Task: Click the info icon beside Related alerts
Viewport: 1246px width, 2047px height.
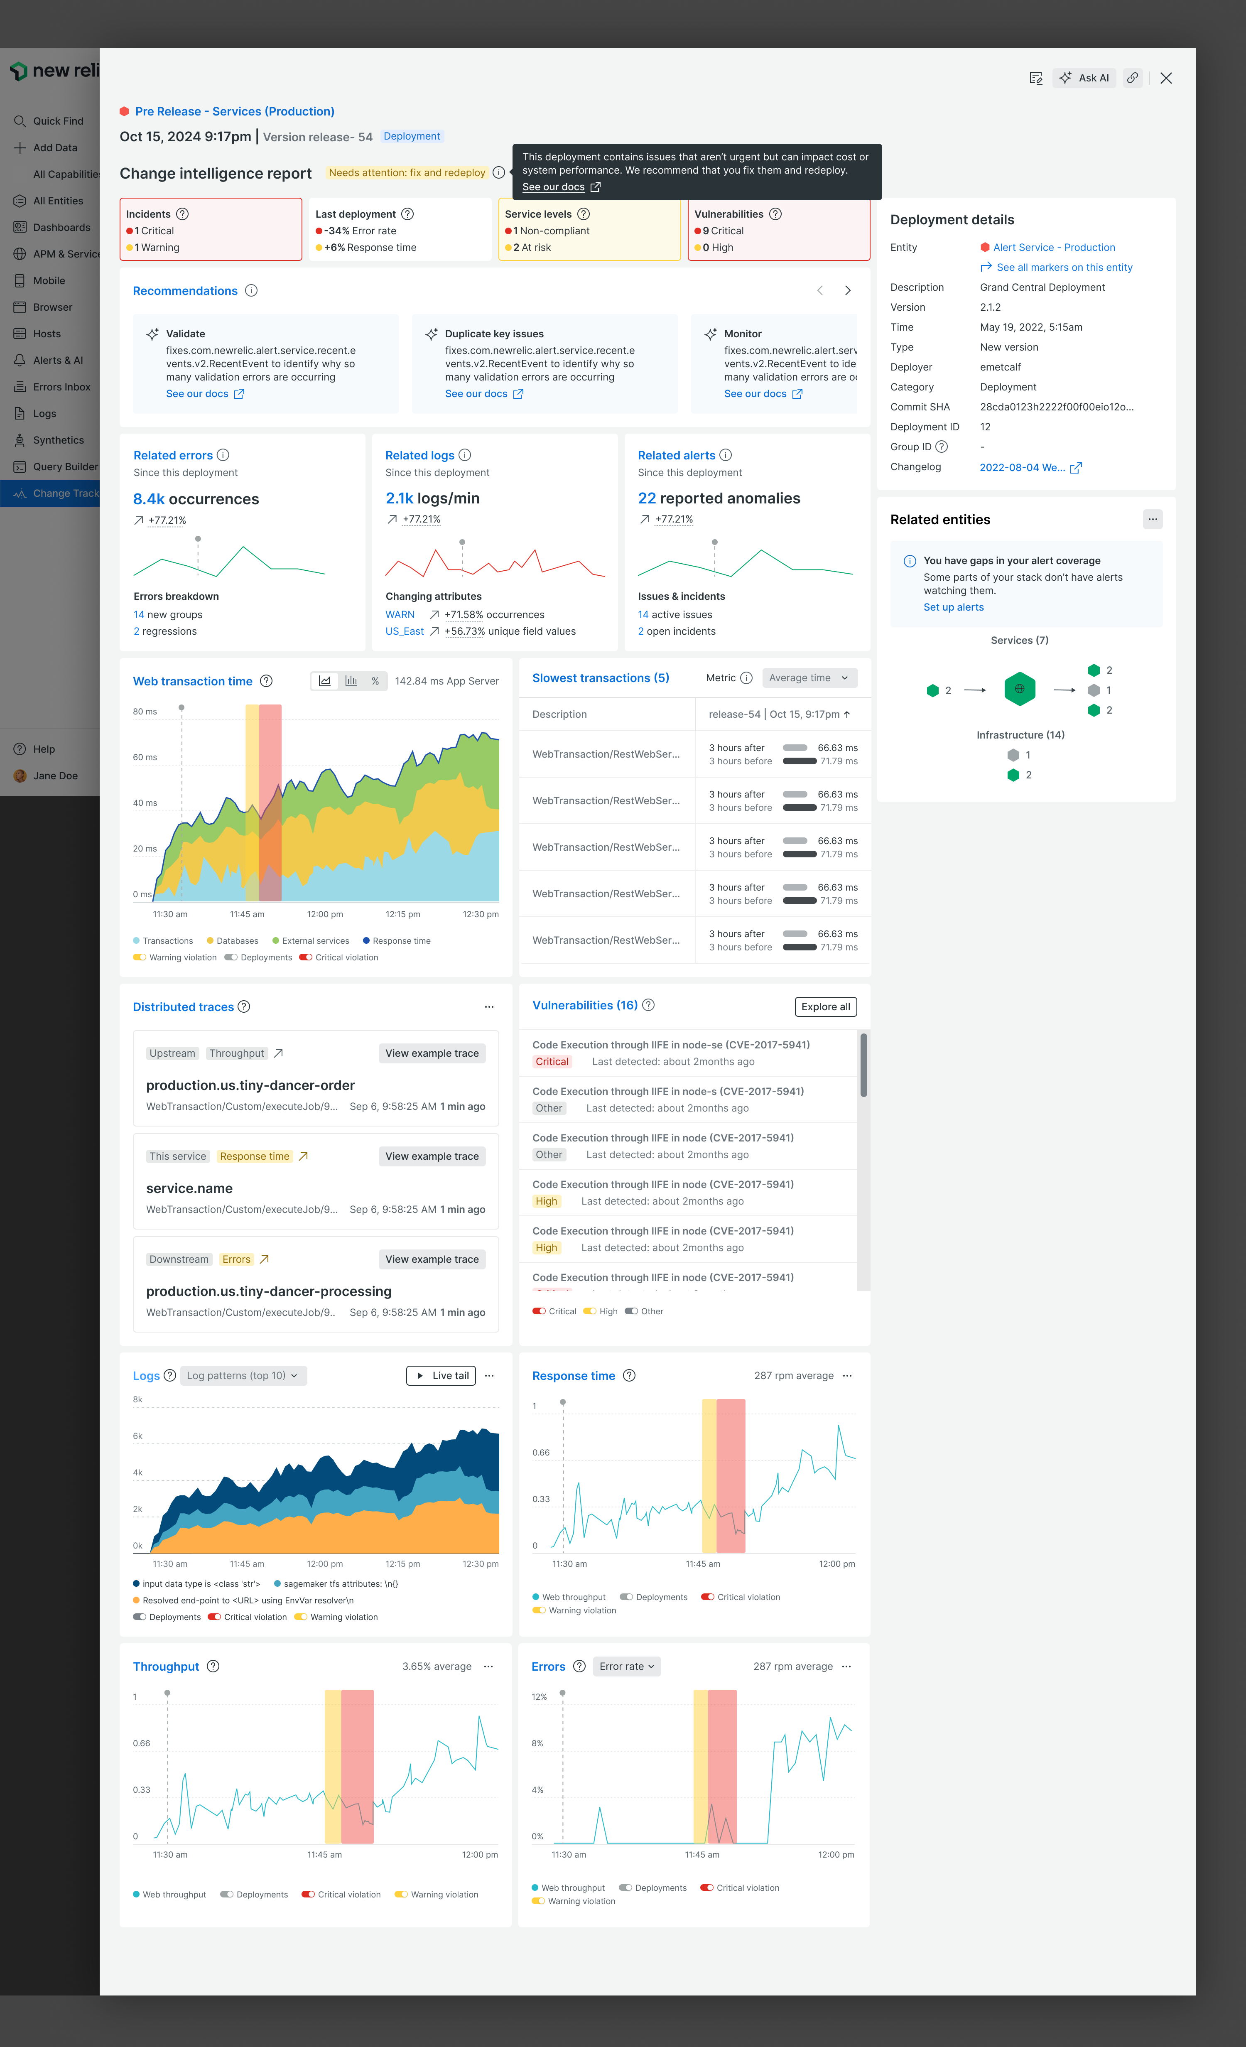Action: 725,455
